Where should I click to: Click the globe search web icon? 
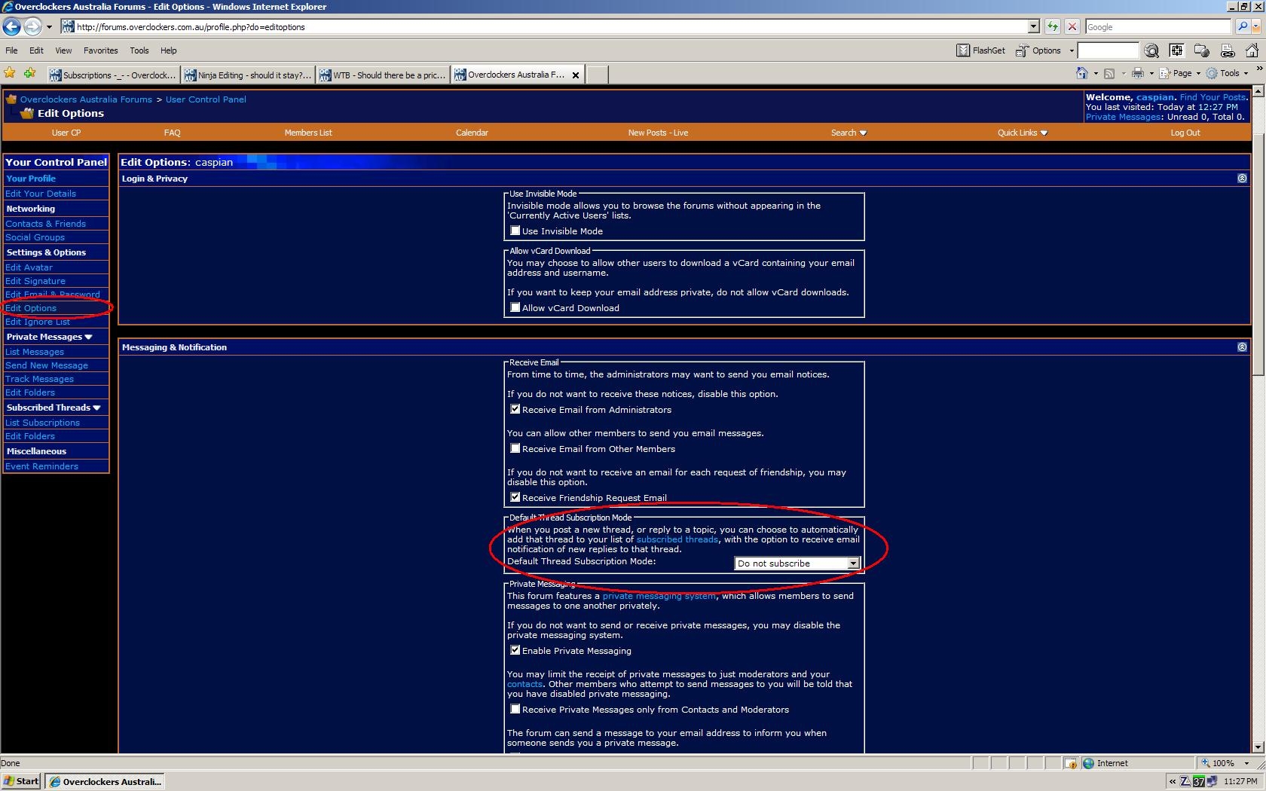click(x=1151, y=50)
